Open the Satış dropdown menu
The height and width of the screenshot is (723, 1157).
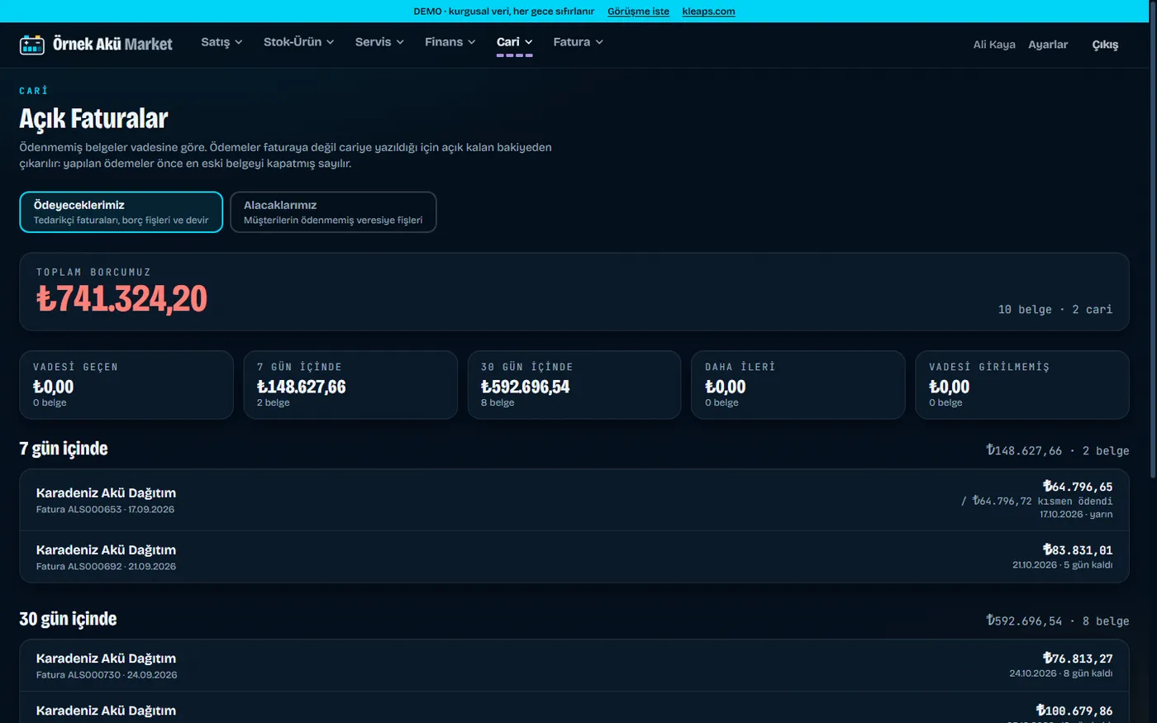(x=221, y=42)
